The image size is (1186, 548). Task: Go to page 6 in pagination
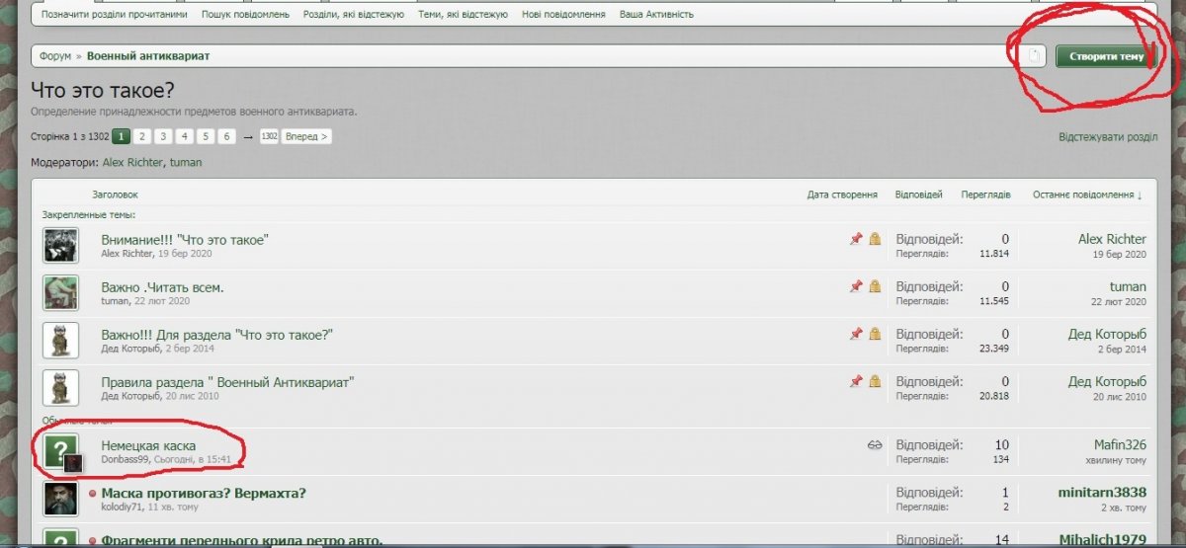pos(226,136)
